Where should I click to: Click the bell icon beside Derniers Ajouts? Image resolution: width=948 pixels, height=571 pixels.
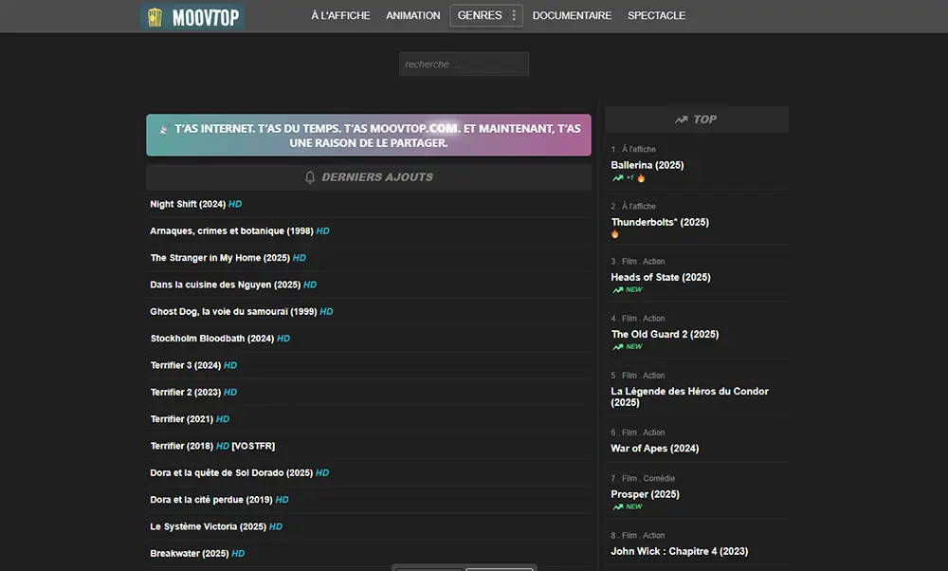[310, 177]
